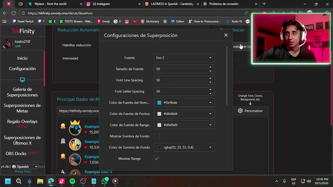
Task: Go back with browser back arrow
Action: [5, 13]
